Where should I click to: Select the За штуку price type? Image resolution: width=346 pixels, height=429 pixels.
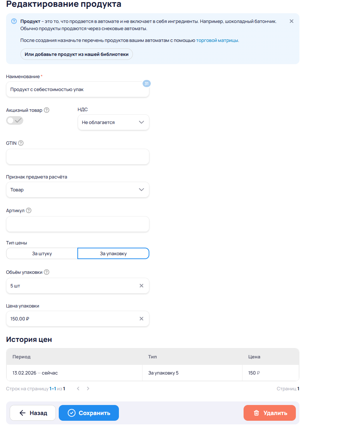click(42, 253)
